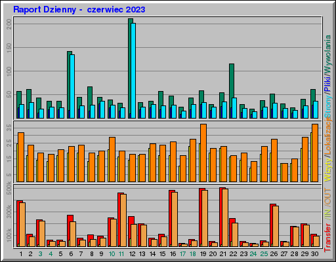This screenshot has height=262, width=336.
Task: Select day label '21' on the x-axis
Action: [223, 253]
